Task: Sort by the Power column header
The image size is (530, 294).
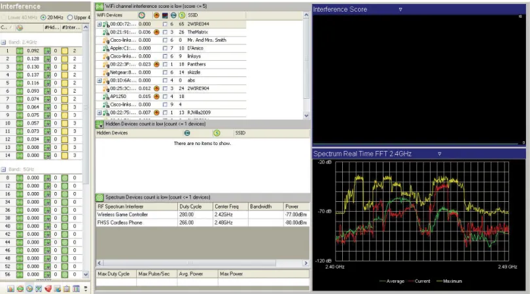Action: tap(296, 206)
